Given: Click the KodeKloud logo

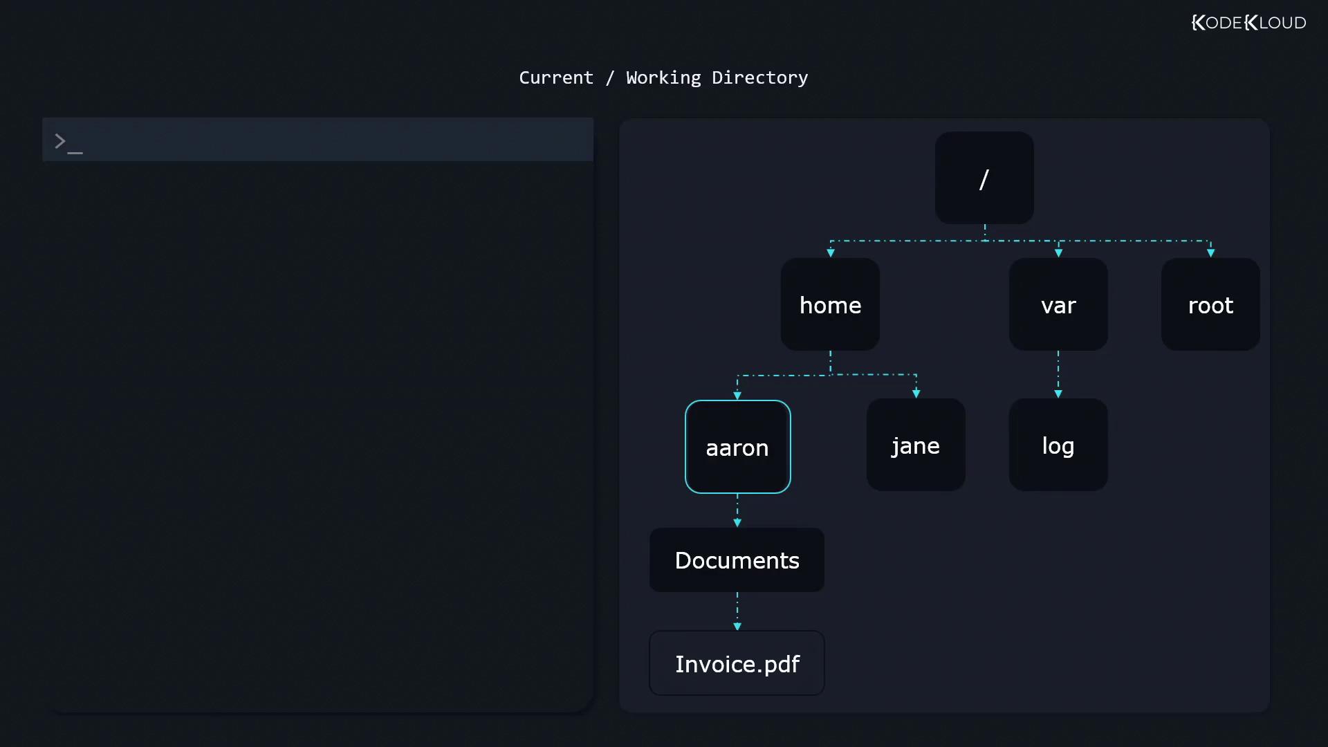Looking at the screenshot, I should pyautogui.click(x=1248, y=23).
